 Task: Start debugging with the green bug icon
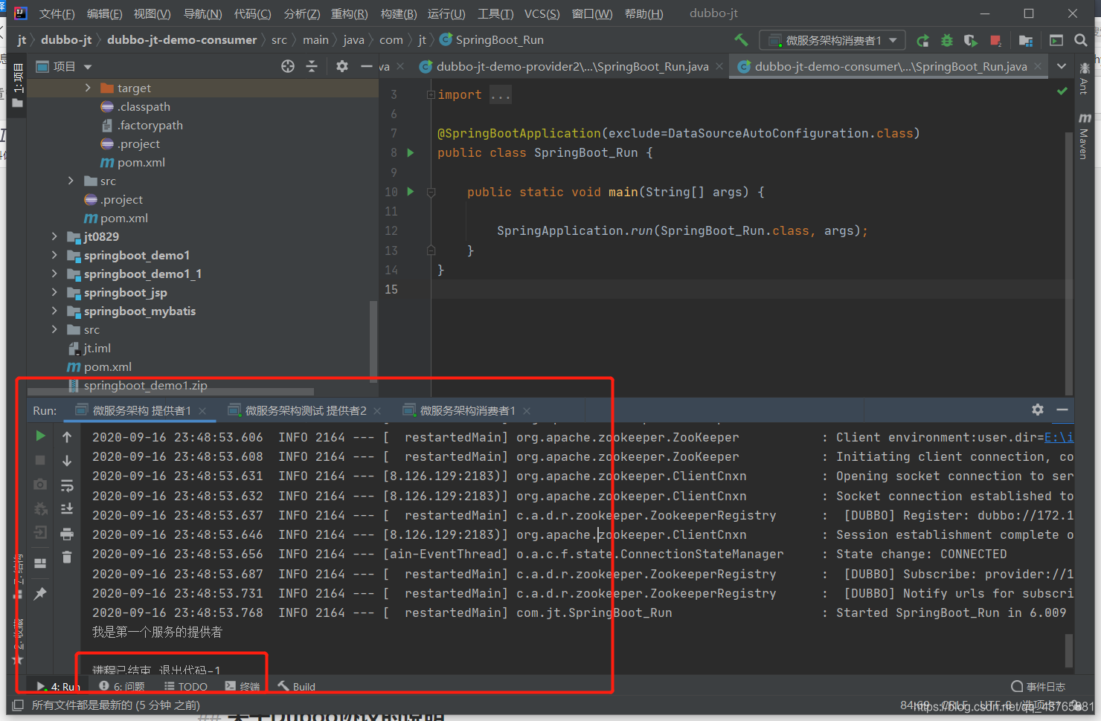pyautogui.click(x=946, y=40)
